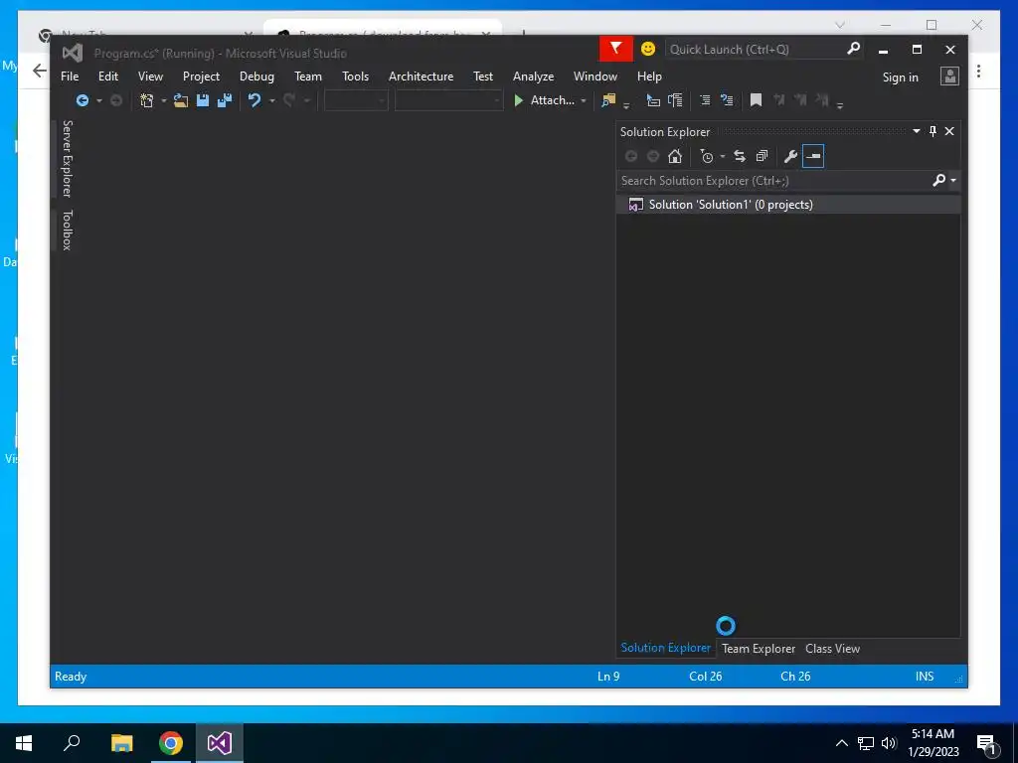Open the text editor toolbar options arrow
The width and height of the screenshot is (1018, 763).
(840, 105)
